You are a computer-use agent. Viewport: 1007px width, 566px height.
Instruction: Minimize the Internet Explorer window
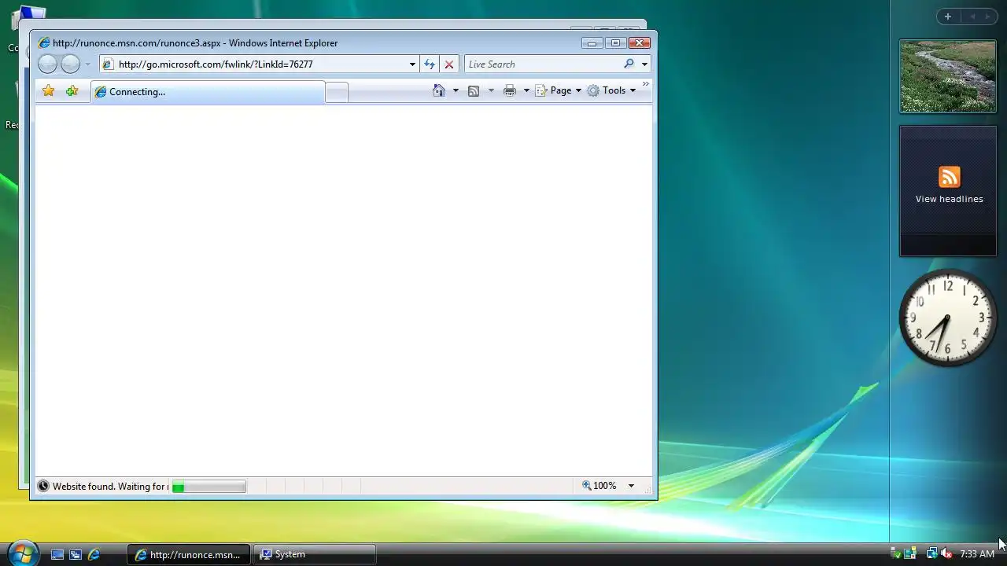click(592, 43)
